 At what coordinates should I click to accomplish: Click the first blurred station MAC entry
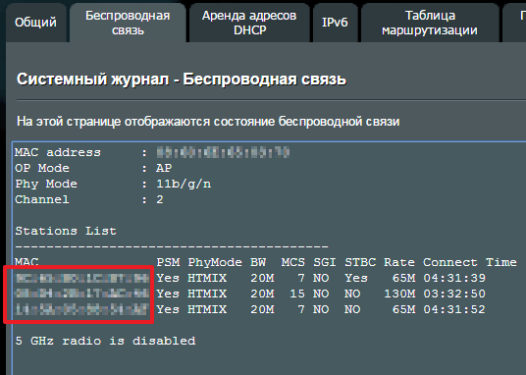point(82,279)
